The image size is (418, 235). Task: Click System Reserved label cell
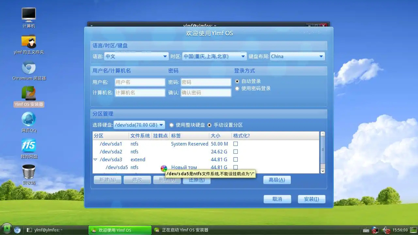click(x=189, y=144)
